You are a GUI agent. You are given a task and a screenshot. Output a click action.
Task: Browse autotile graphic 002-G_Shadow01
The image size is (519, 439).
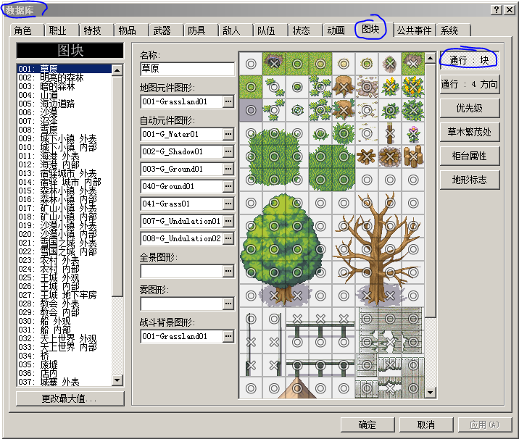coord(228,151)
